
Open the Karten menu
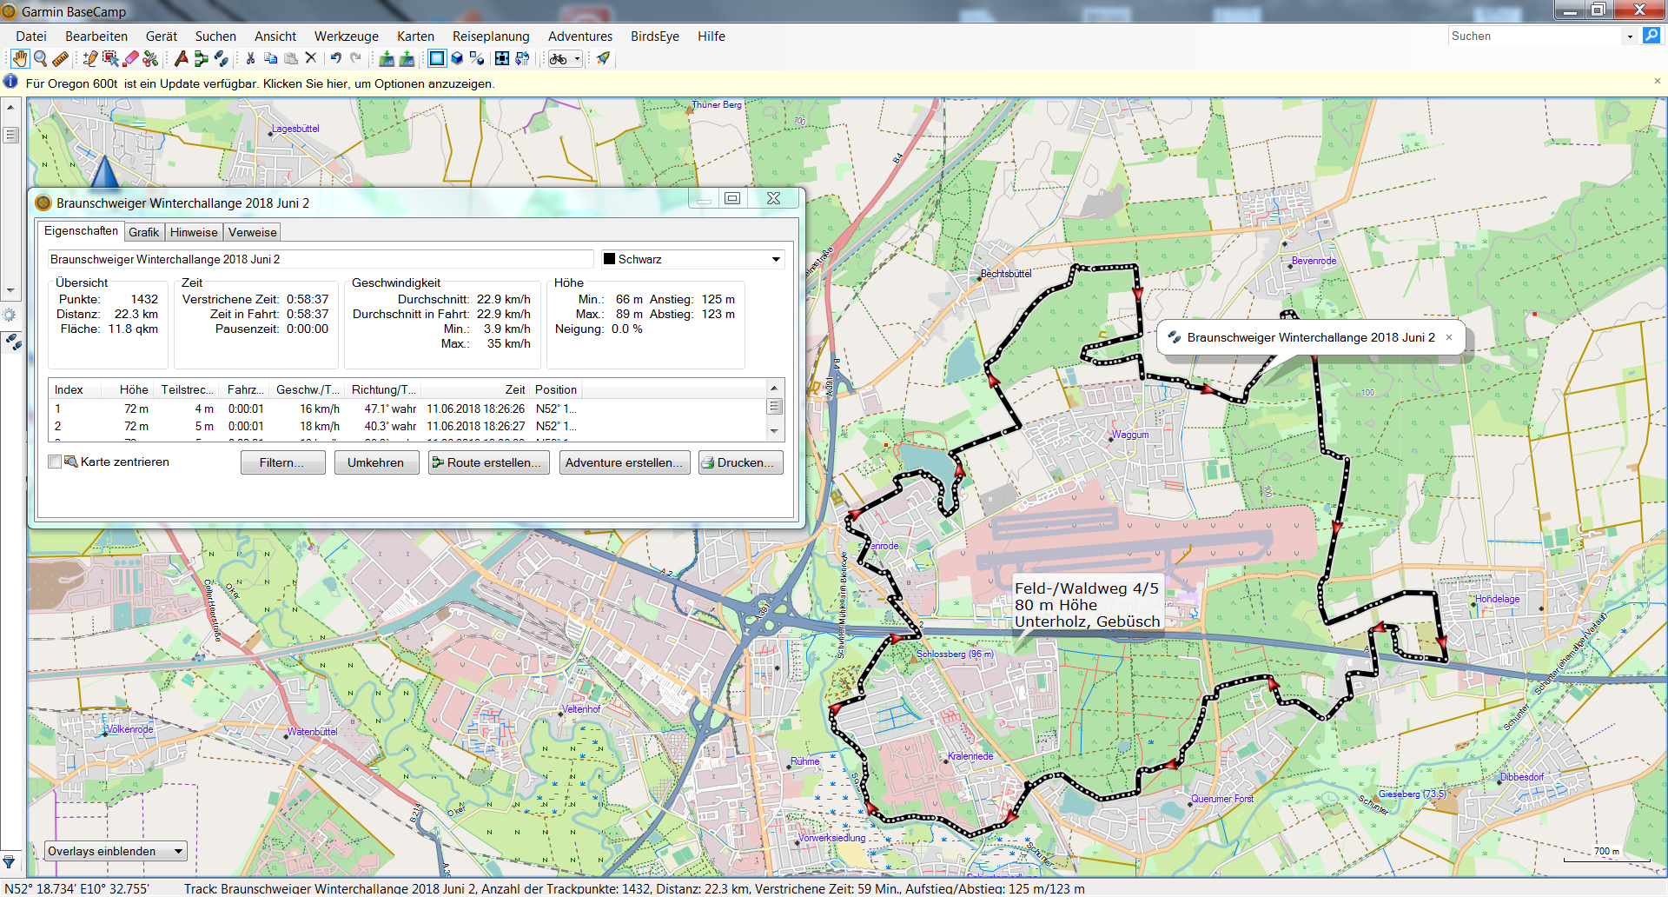coord(415,37)
